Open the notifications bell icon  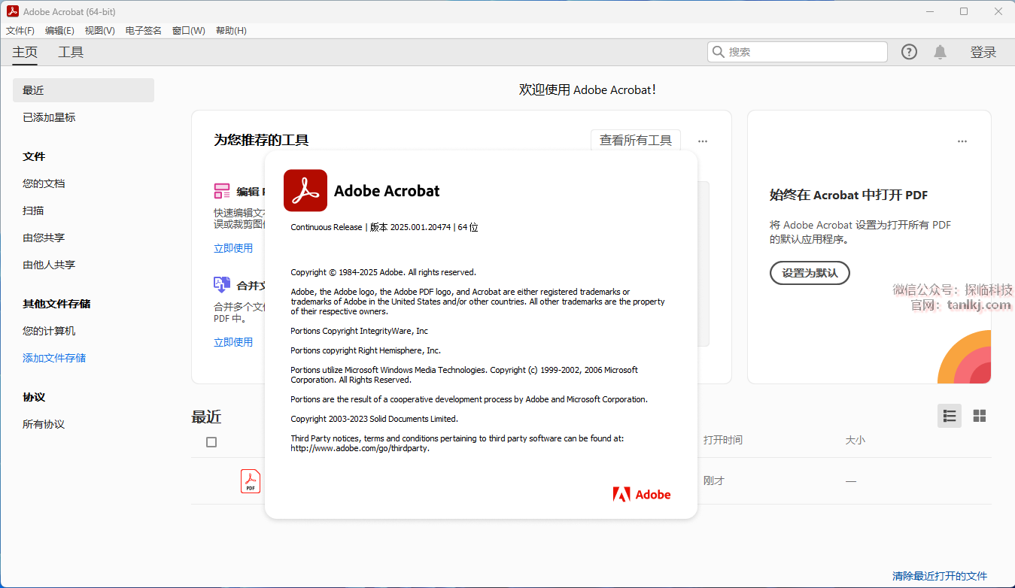click(940, 52)
